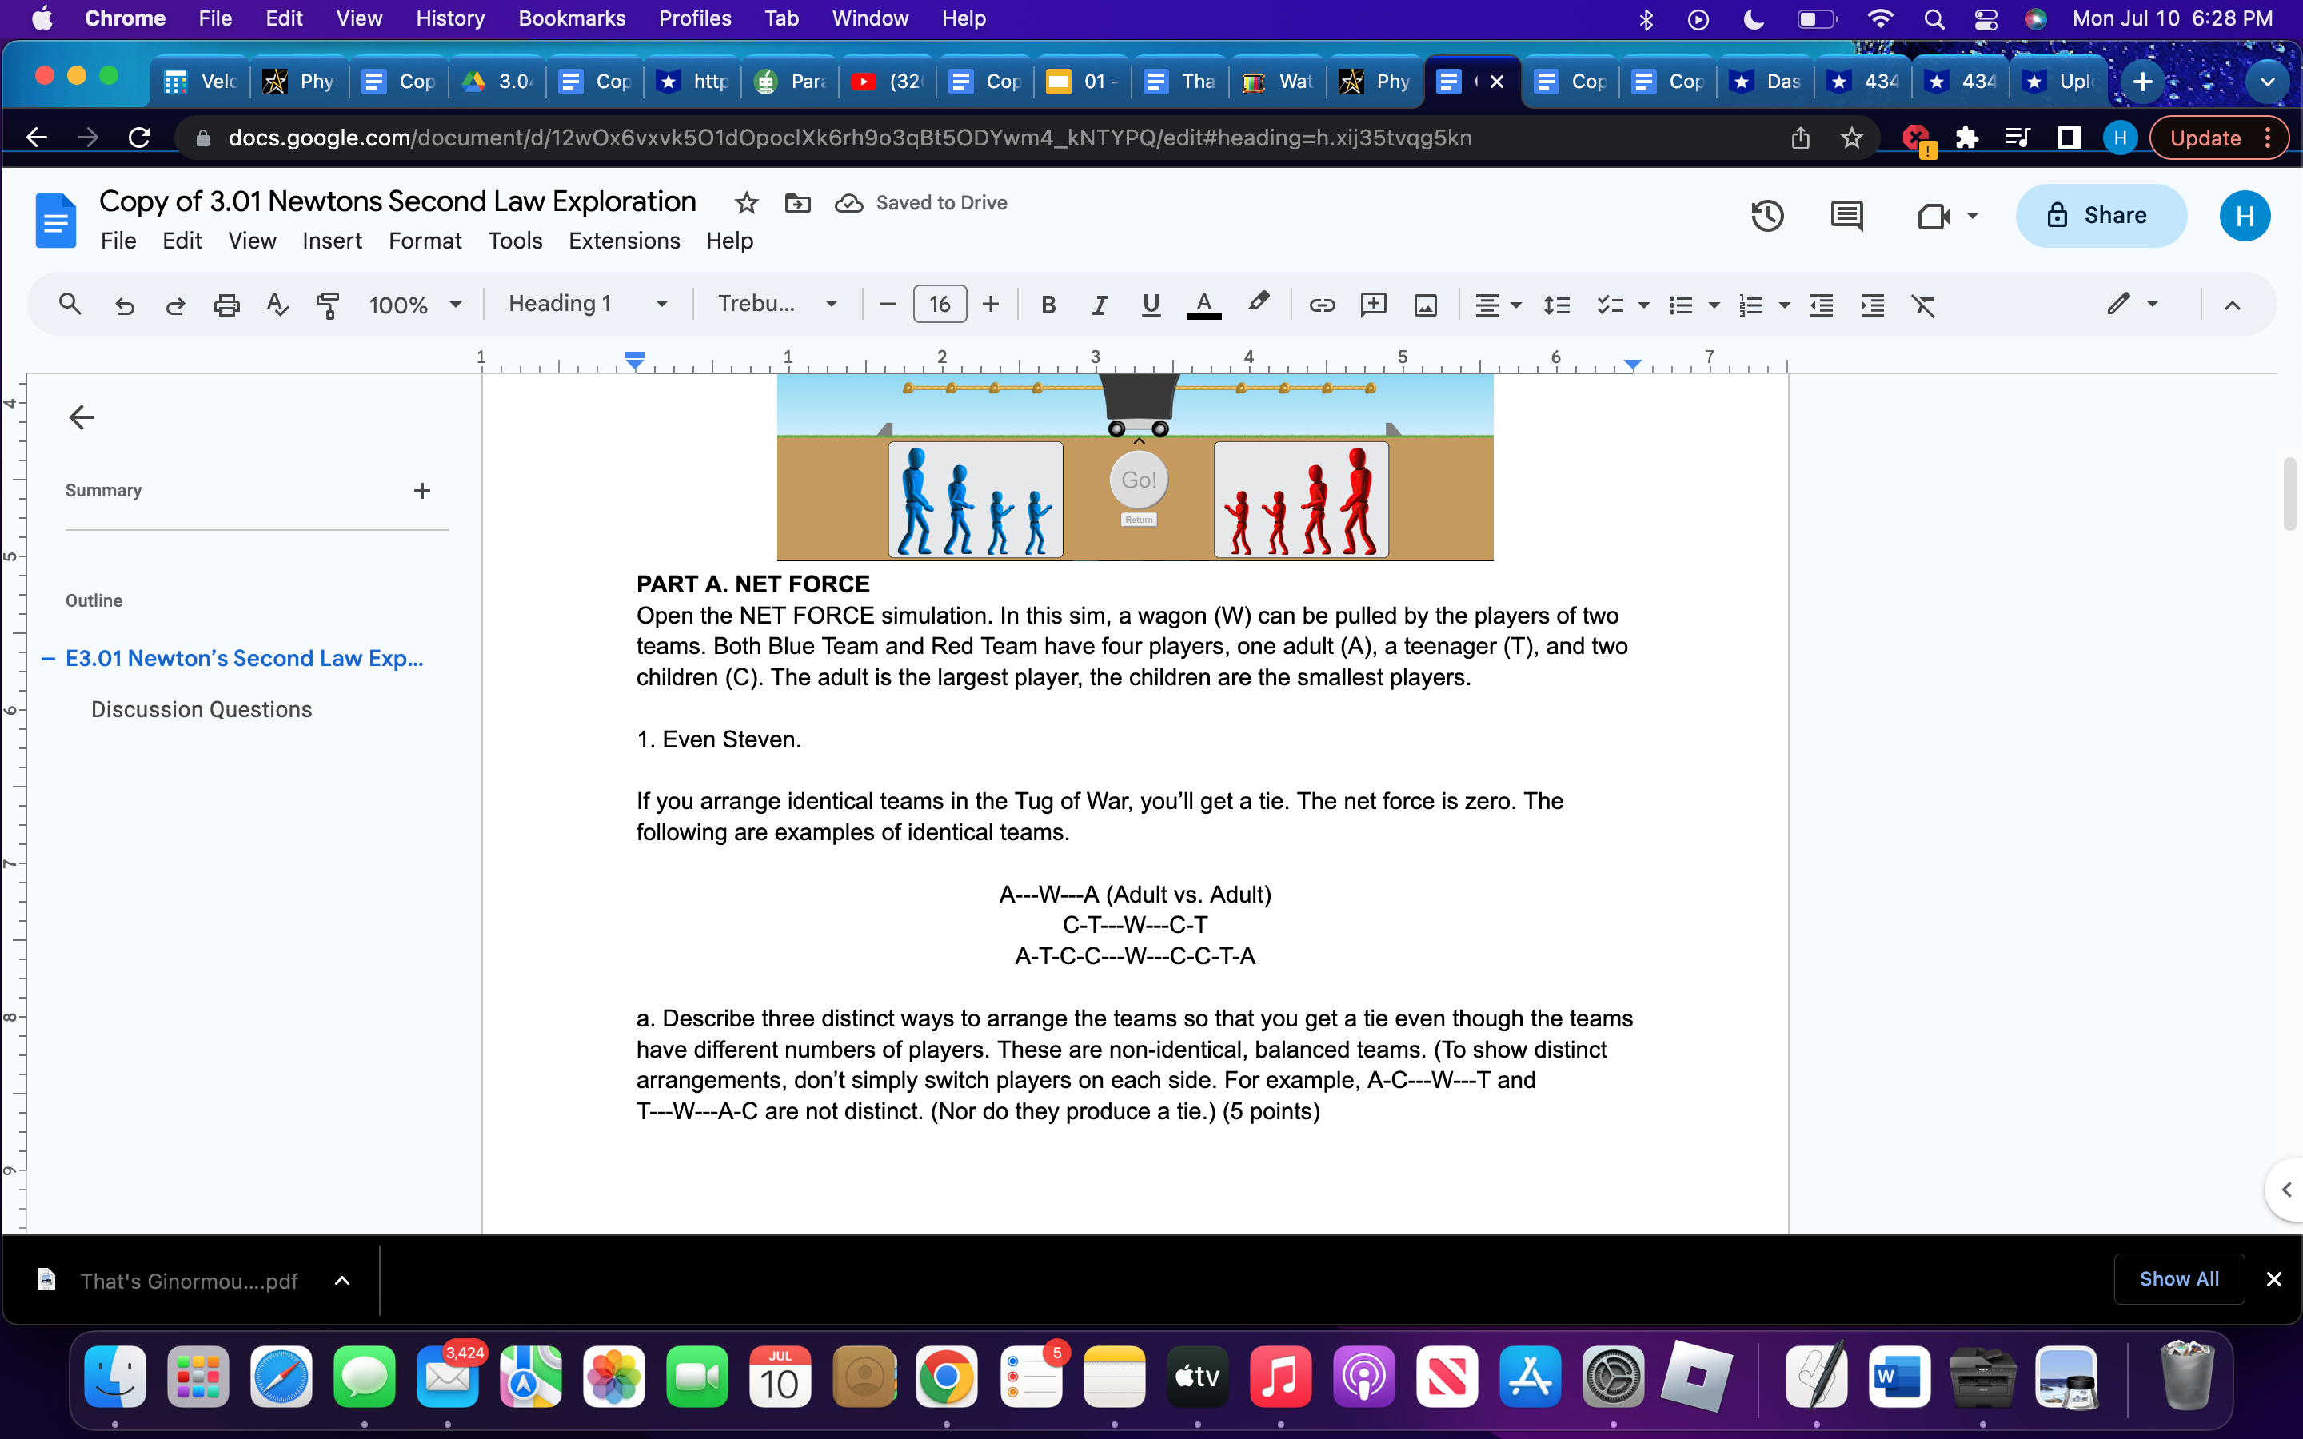The height and width of the screenshot is (1439, 2303).
Task: Toggle italic formatting
Action: [x=1100, y=305]
